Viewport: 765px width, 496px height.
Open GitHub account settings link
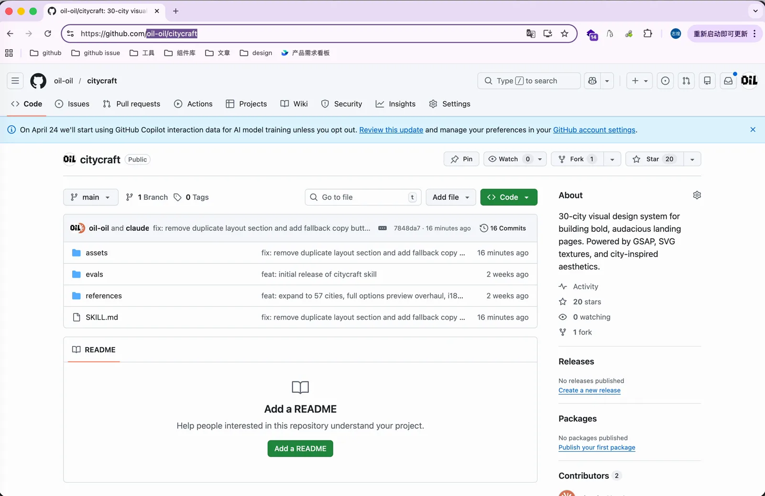[594, 130]
